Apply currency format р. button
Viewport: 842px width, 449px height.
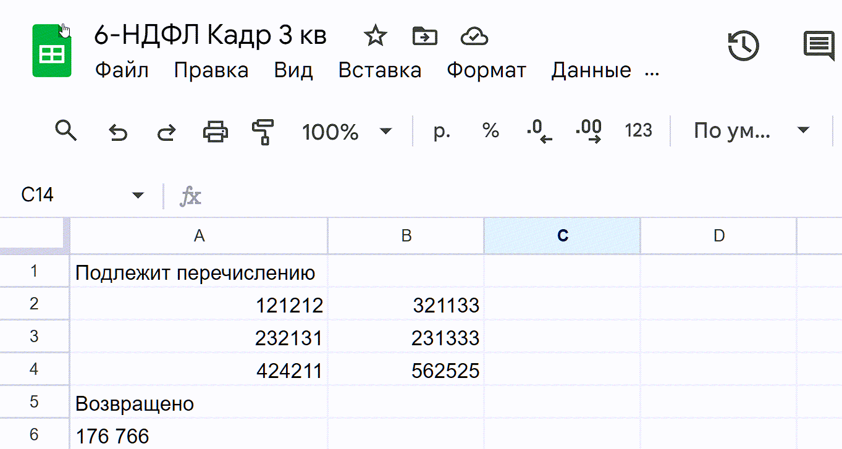point(442,131)
